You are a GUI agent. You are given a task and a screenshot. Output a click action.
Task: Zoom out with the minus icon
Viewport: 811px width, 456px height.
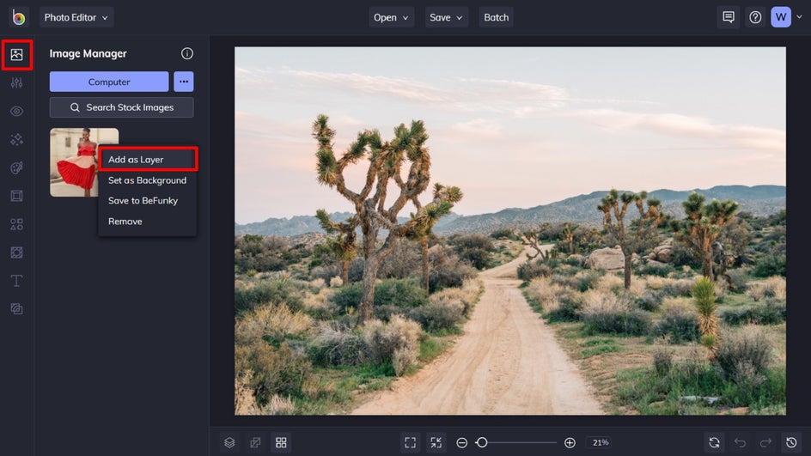[x=462, y=442]
